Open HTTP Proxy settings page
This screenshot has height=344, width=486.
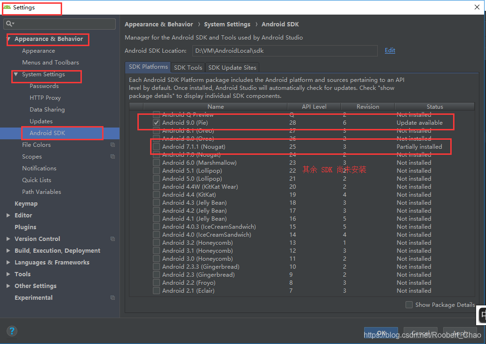point(45,98)
